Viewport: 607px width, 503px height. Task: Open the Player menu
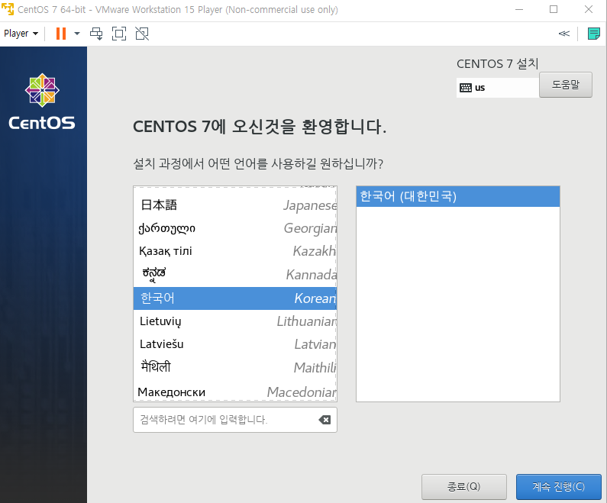21,34
